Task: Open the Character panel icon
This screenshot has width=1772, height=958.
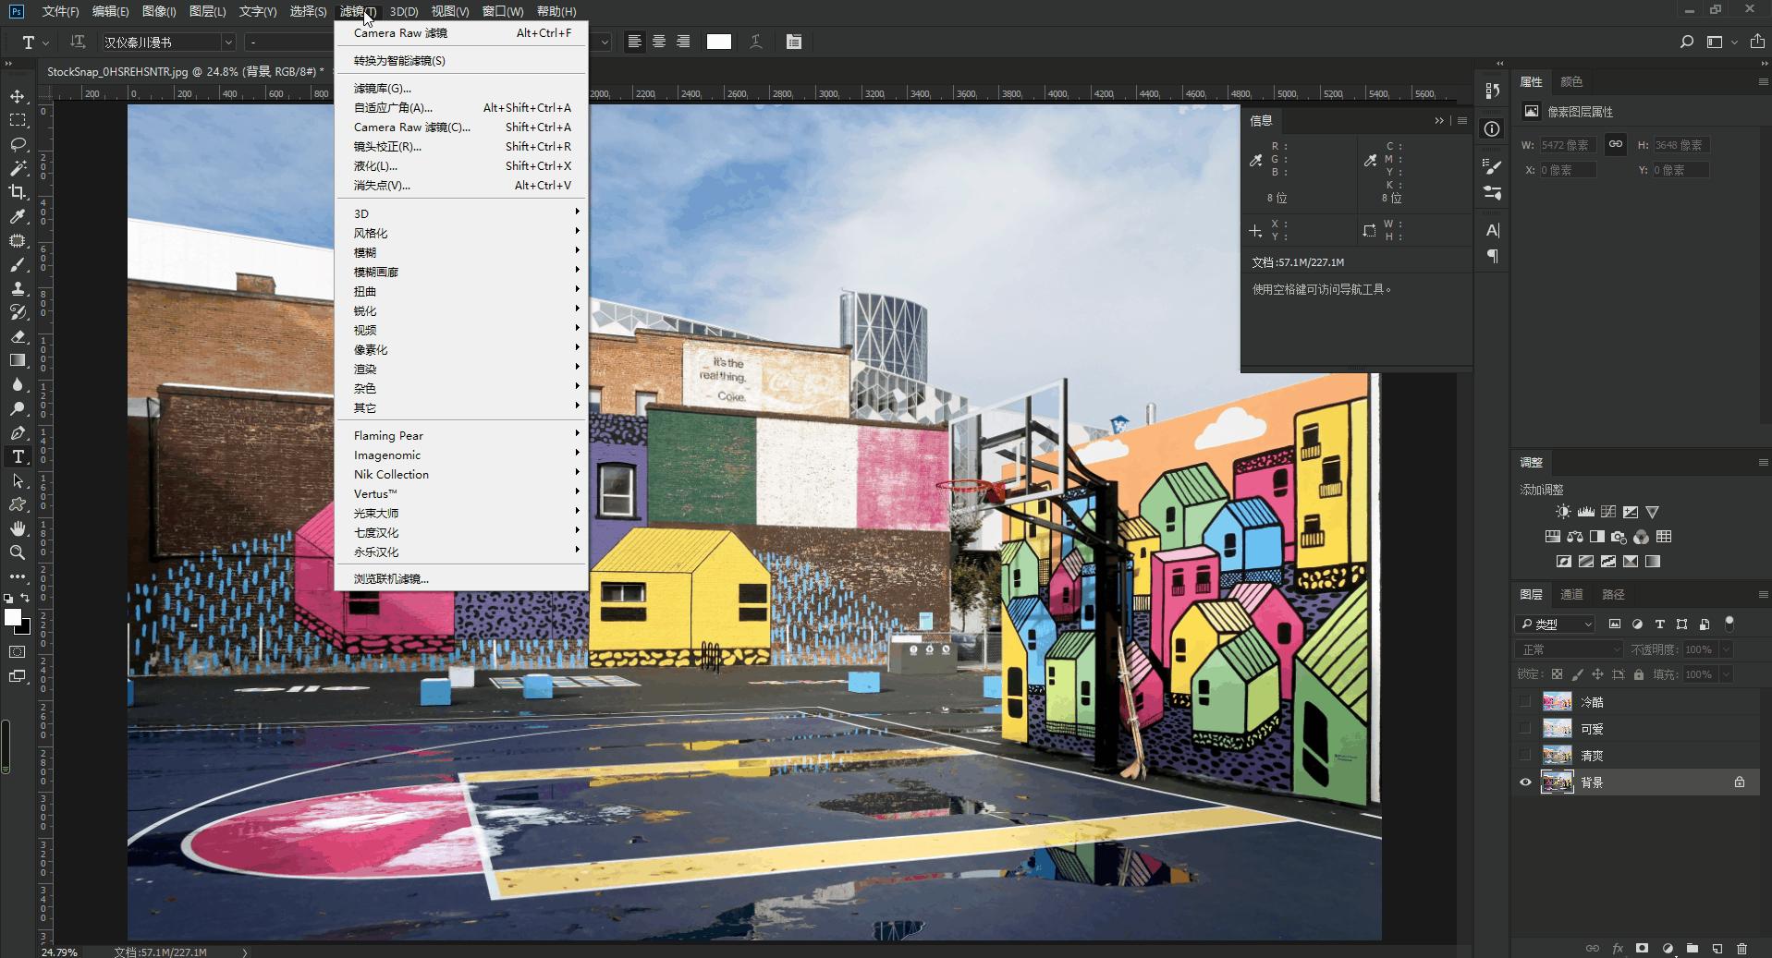Action: click(1492, 230)
